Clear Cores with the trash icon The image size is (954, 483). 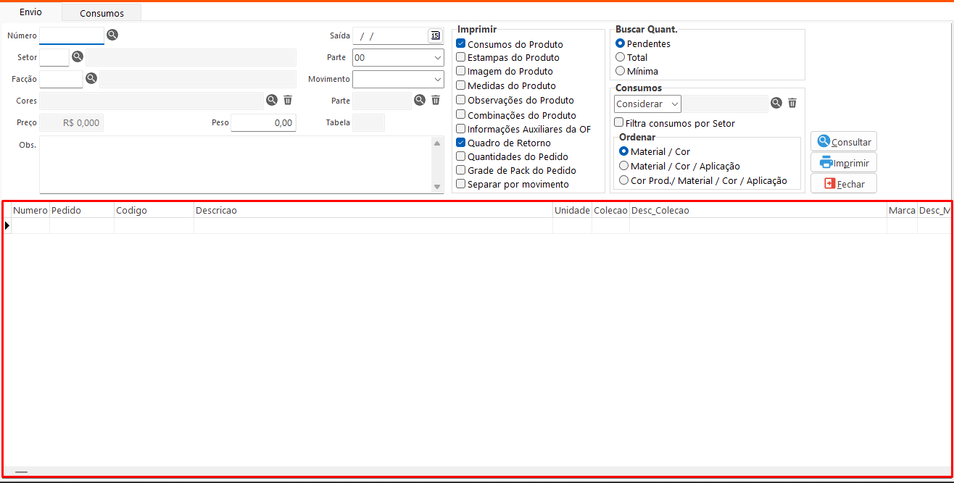click(x=288, y=100)
